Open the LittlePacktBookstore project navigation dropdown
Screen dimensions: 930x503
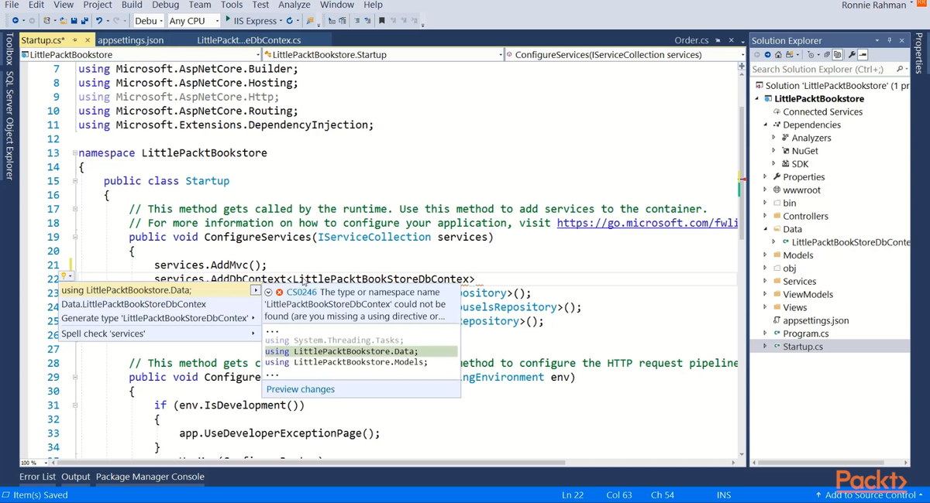(141, 55)
